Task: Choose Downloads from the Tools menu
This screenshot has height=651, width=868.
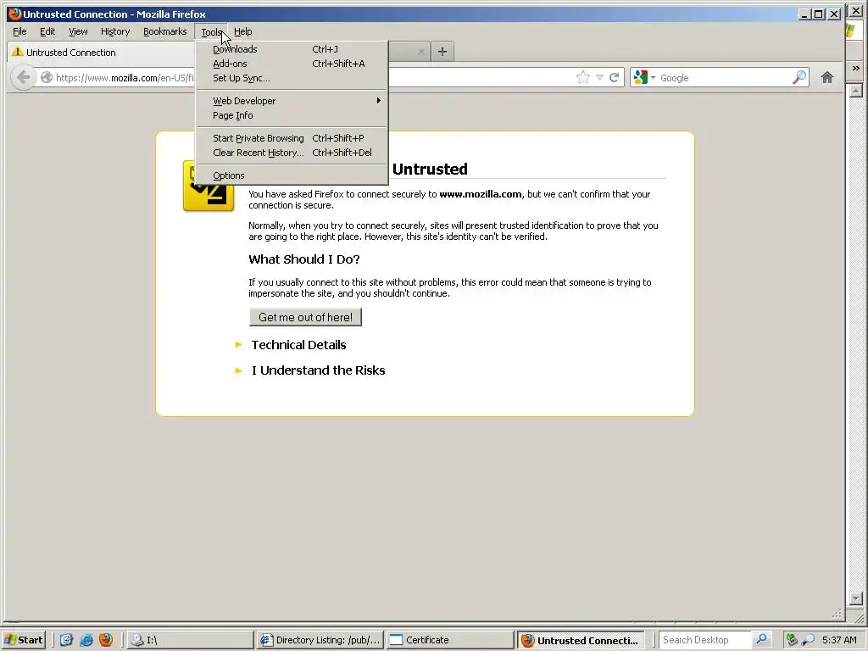Action: point(292,49)
